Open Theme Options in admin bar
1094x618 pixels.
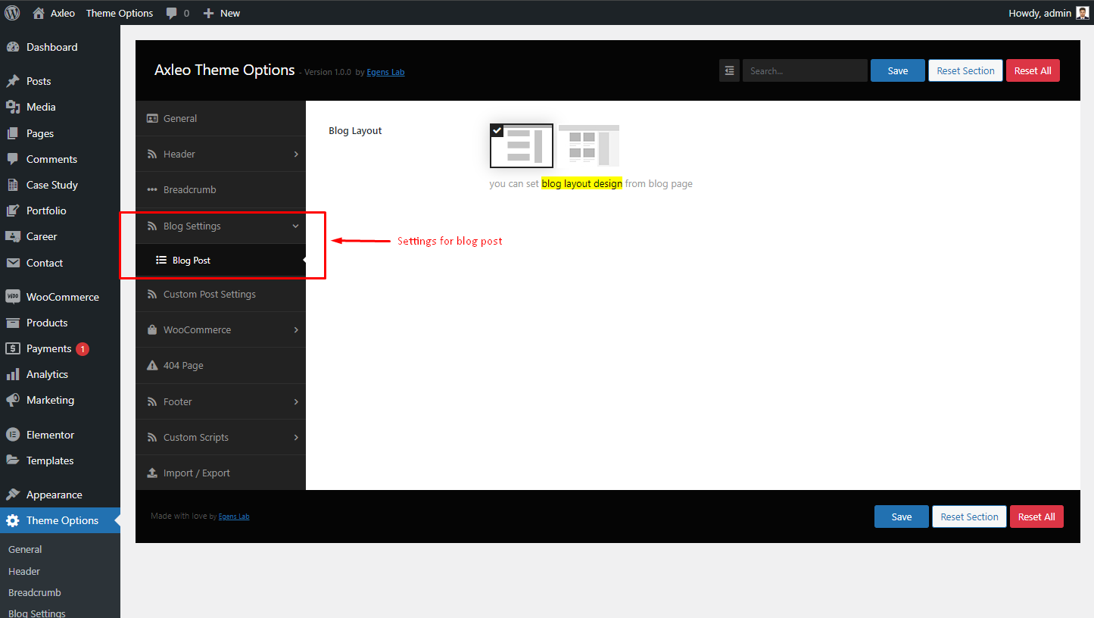[x=120, y=13]
